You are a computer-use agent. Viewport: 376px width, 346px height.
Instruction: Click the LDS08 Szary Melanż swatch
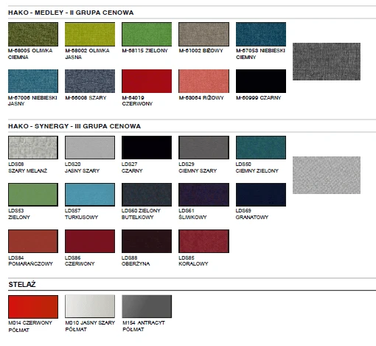pos(33,148)
